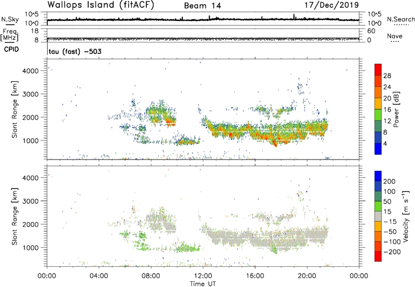Click the 'tau (fast) -503' text

[75, 51]
